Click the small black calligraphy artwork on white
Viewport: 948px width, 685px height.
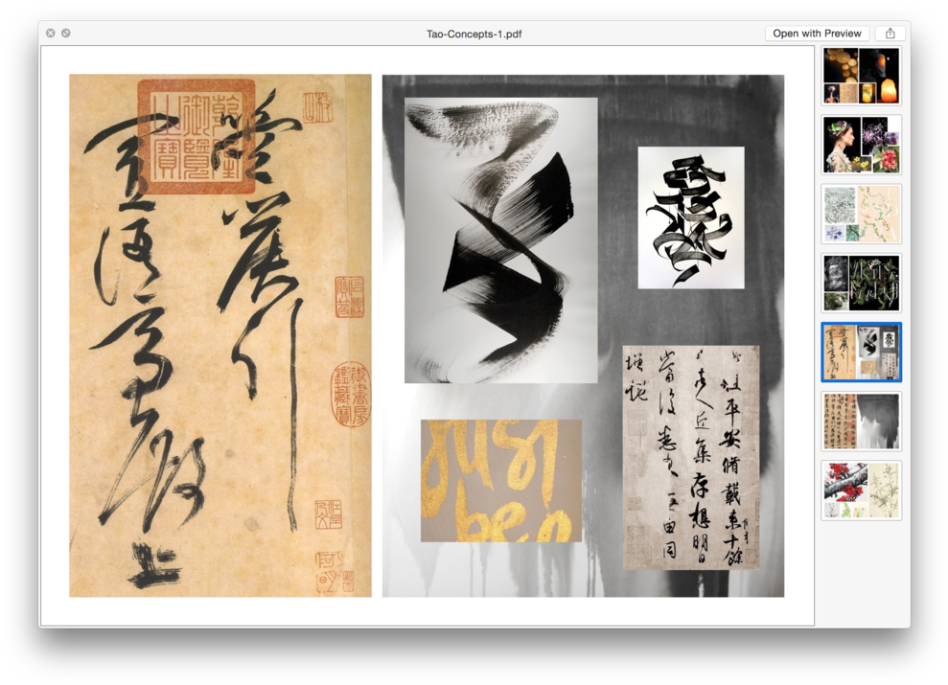coord(691,217)
